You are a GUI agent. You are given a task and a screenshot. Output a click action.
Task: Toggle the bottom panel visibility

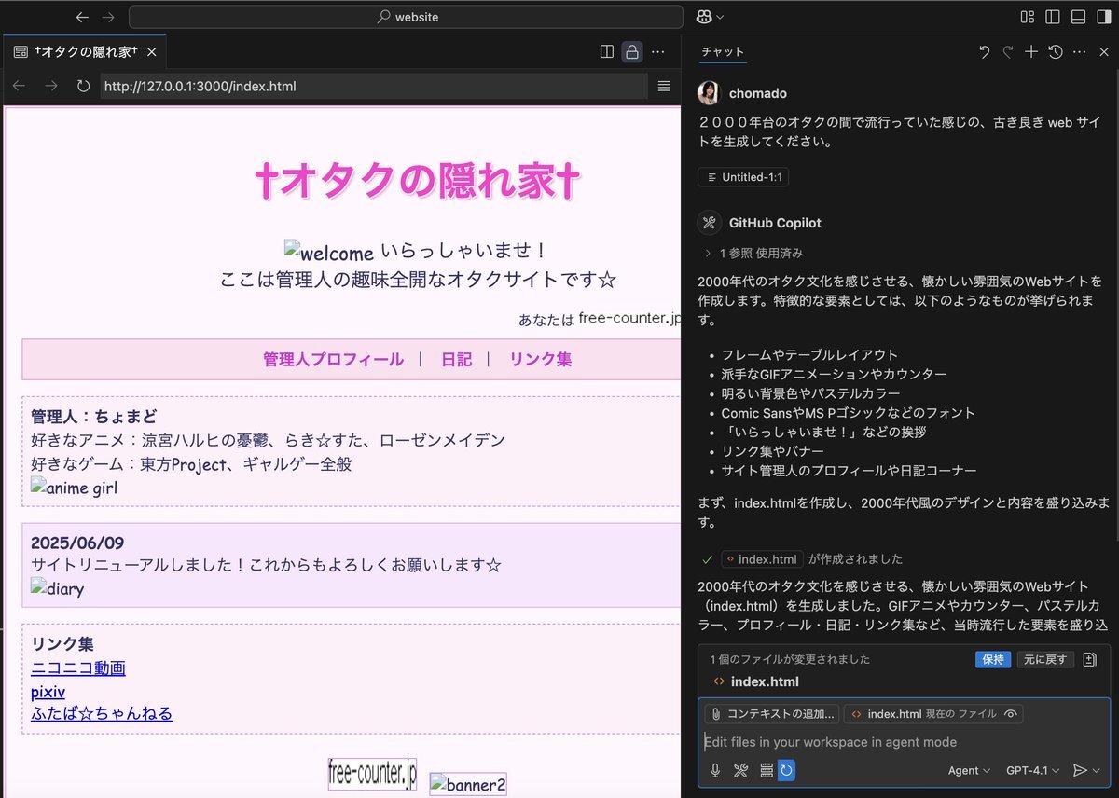(x=1078, y=17)
